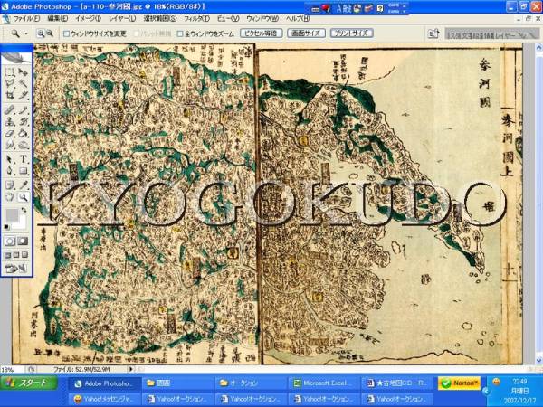Screen dimensions: 543x407
Task: Open the レイヤー menu
Action: [x=122, y=19]
